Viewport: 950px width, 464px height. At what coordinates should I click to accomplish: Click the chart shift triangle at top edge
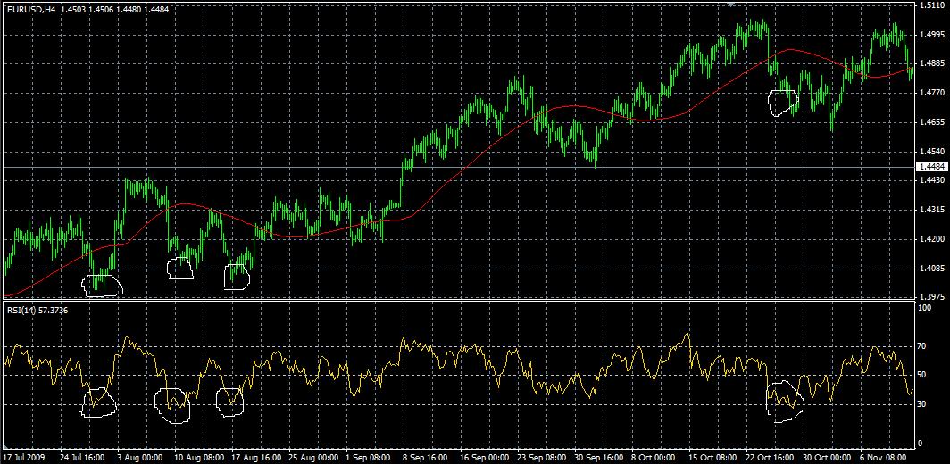tap(731, 4)
